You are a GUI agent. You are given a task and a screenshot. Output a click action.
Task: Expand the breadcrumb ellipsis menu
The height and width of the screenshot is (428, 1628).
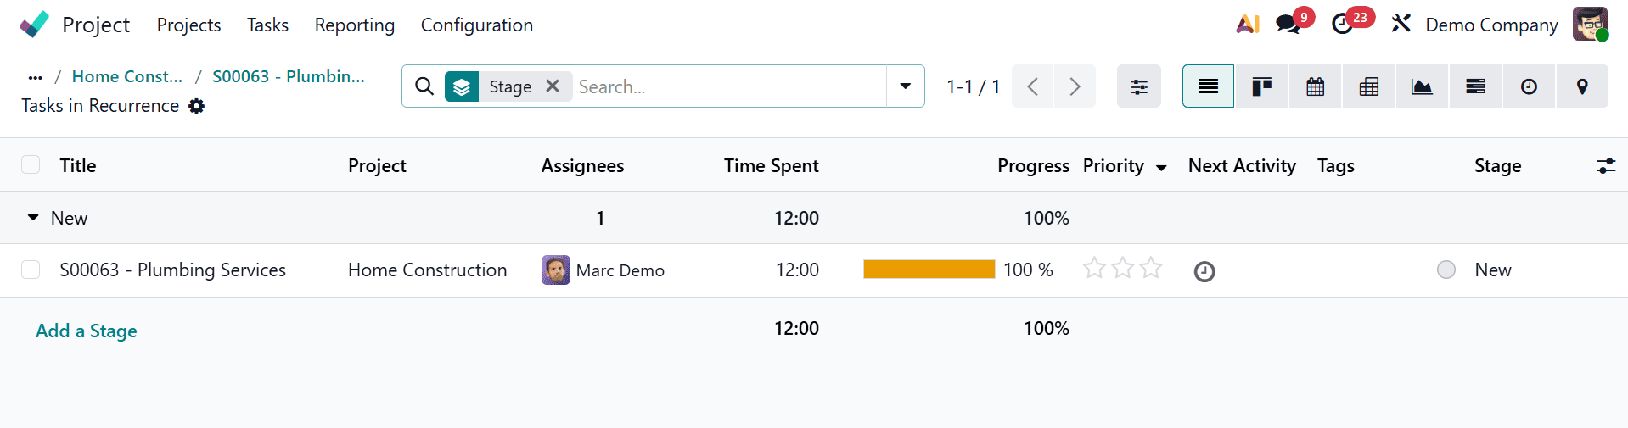click(x=35, y=77)
